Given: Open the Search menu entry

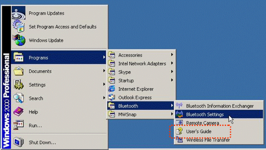Looking at the screenshot, I should [59, 98].
